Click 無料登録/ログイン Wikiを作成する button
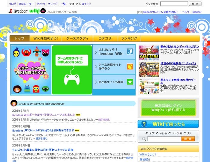The height and width of the screenshot is (162, 210). coord(169,108)
